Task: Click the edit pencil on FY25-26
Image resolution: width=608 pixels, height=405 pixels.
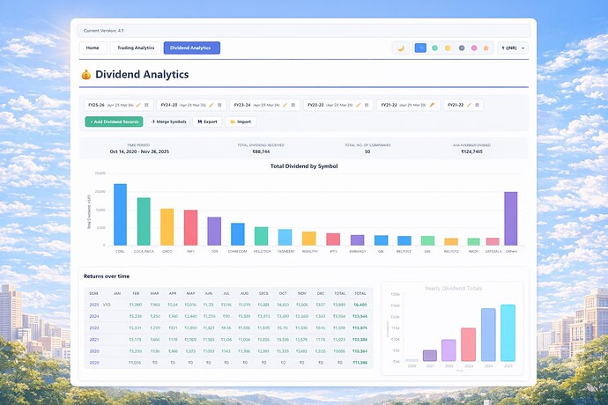Action: pyautogui.click(x=137, y=105)
